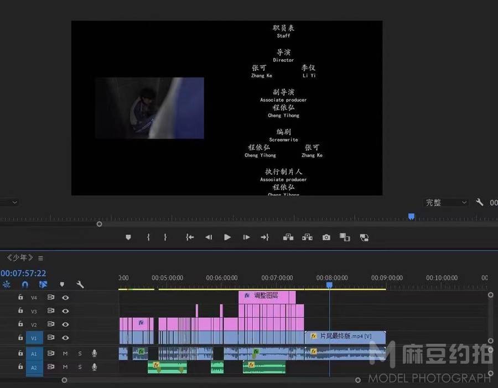Open the 完整 playback resolution dropdown

click(x=446, y=202)
